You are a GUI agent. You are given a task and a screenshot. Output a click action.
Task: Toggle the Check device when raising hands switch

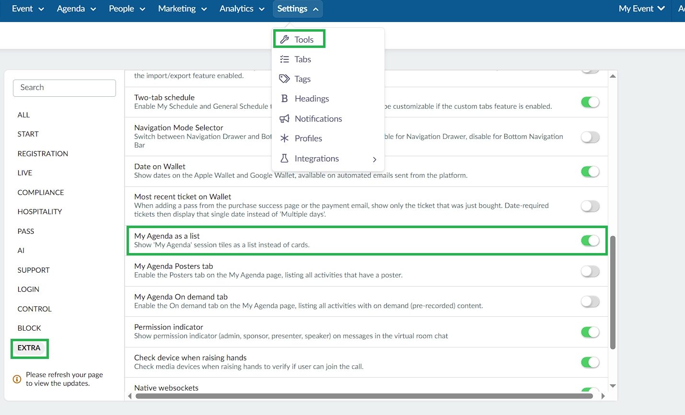pos(590,362)
